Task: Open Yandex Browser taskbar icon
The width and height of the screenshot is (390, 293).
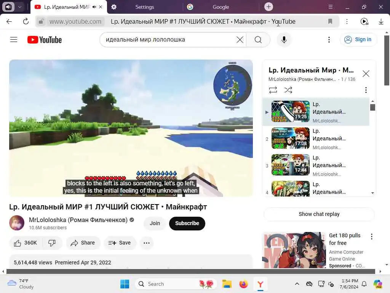Action: (260, 284)
